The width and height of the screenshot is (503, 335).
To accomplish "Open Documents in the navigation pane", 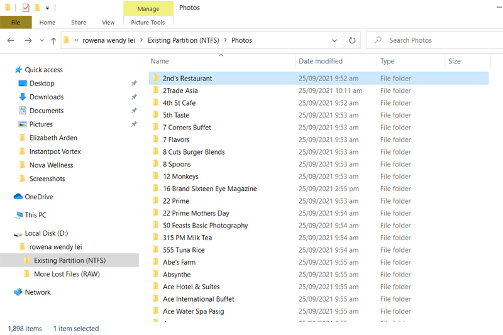I will [x=47, y=111].
